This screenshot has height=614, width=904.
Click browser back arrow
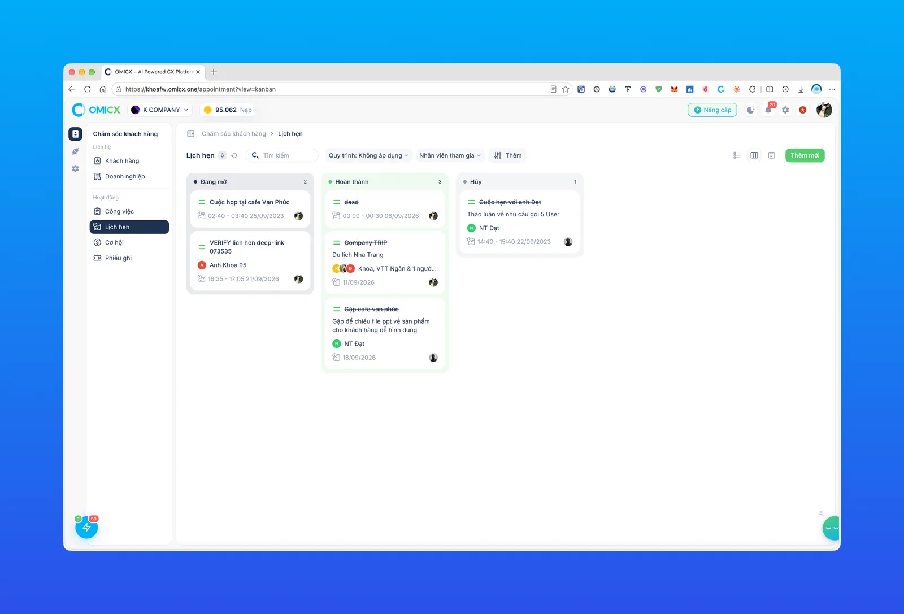click(x=72, y=89)
